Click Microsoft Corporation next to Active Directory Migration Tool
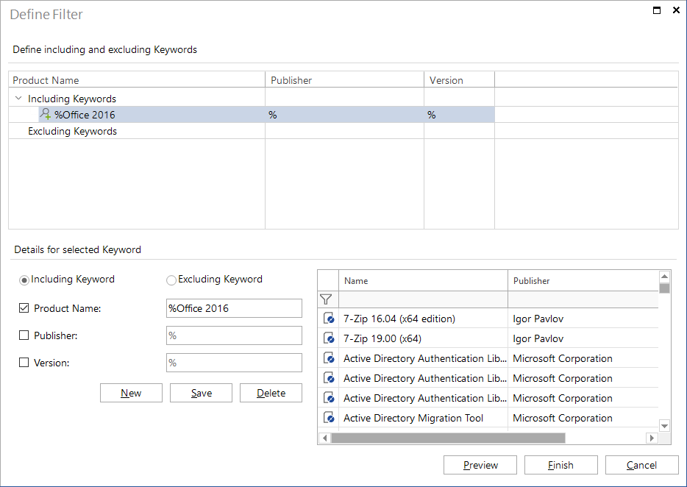This screenshot has height=487, width=687. pos(563,418)
